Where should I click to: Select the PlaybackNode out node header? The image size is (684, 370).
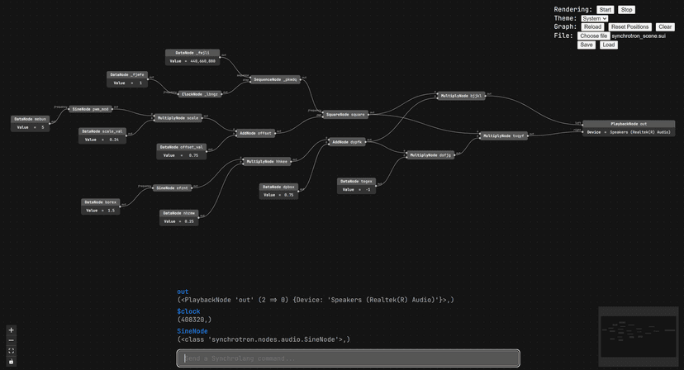tap(629, 123)
